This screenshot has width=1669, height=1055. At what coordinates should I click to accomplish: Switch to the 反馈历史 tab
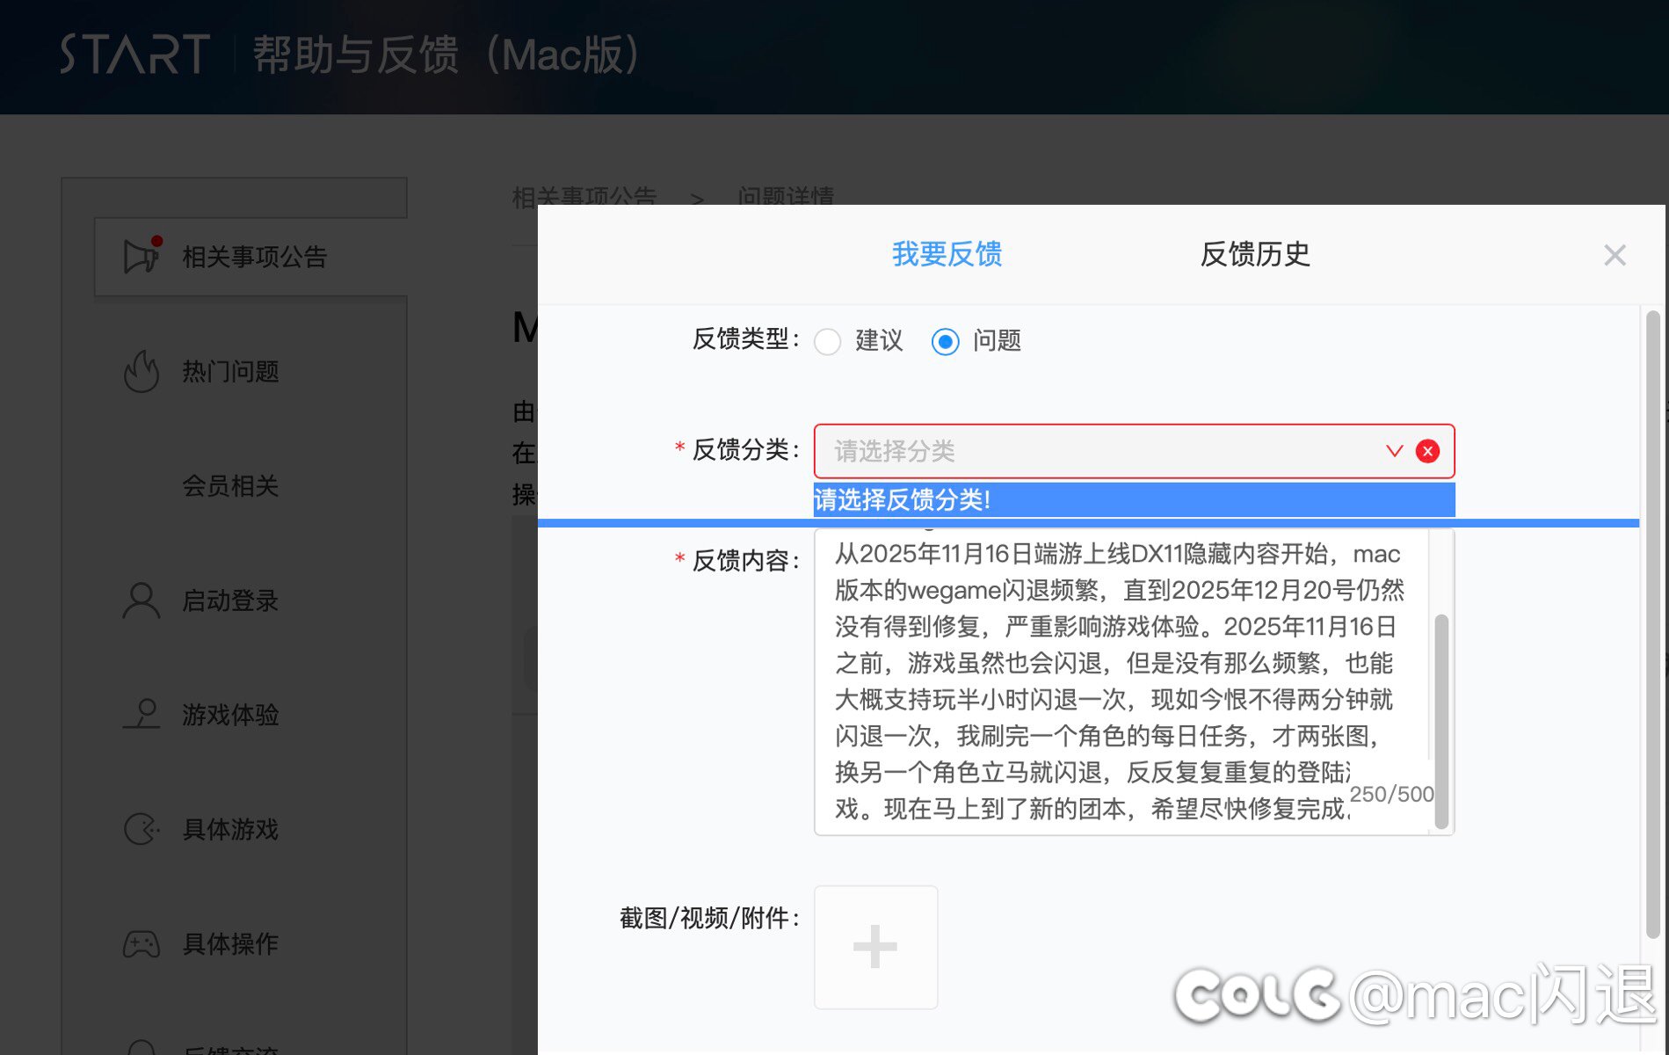tap(1254, 254)
